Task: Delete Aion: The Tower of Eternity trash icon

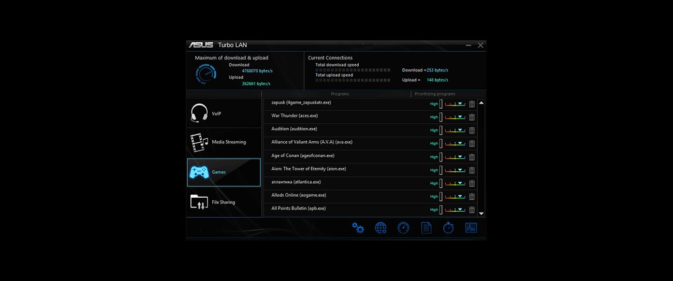Action: click(472, 170)
